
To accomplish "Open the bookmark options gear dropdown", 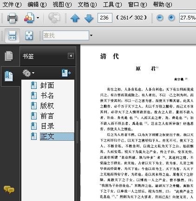I will click(x=28, y=73).
